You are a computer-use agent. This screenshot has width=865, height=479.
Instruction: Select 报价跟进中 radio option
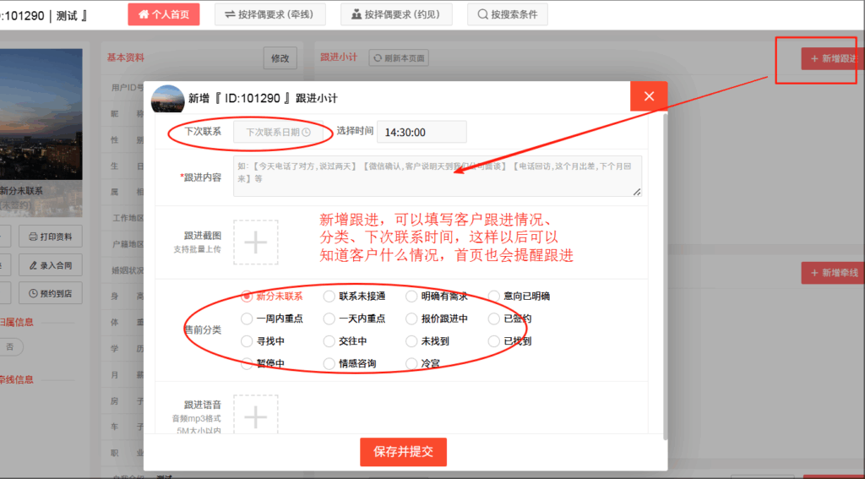tap(411, 319)
